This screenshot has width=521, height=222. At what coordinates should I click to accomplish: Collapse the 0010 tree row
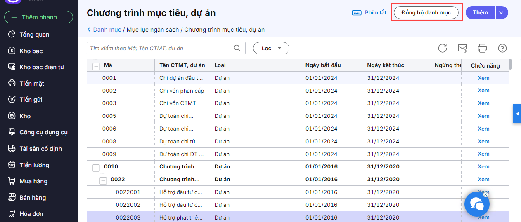click(x=96, y=168)
